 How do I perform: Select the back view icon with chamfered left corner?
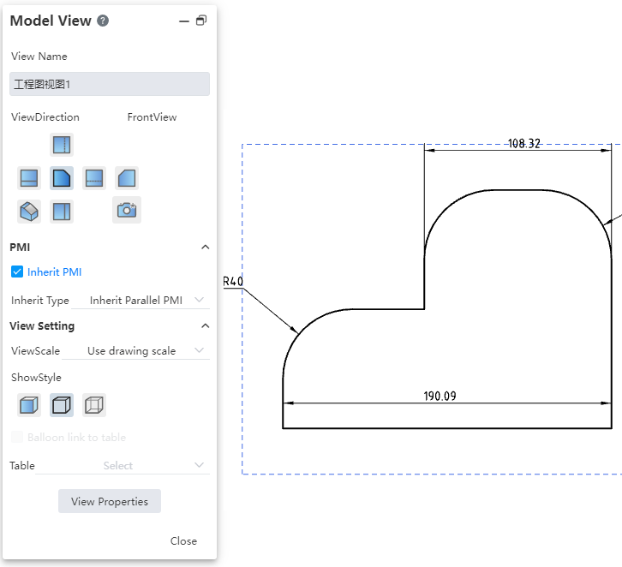click(127, 178)
